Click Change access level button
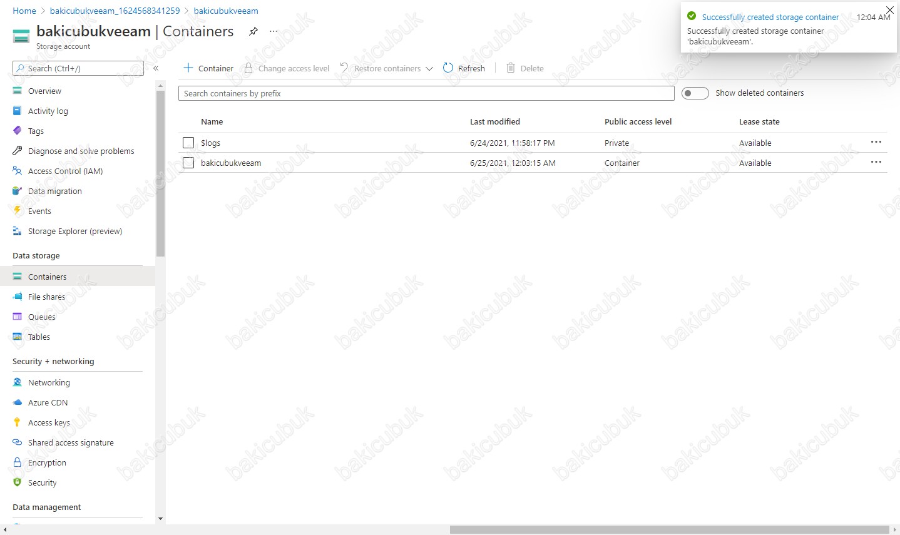This screenshot has height=535, width=900. point(287,68)
